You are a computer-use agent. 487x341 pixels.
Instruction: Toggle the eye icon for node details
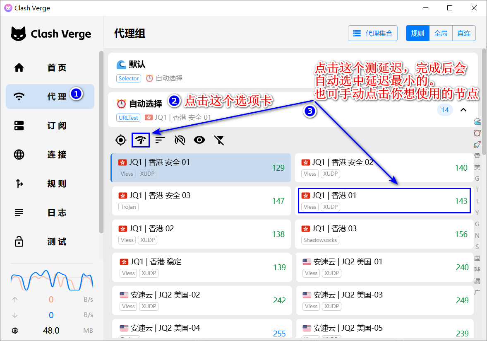click(x=199, y=140)
